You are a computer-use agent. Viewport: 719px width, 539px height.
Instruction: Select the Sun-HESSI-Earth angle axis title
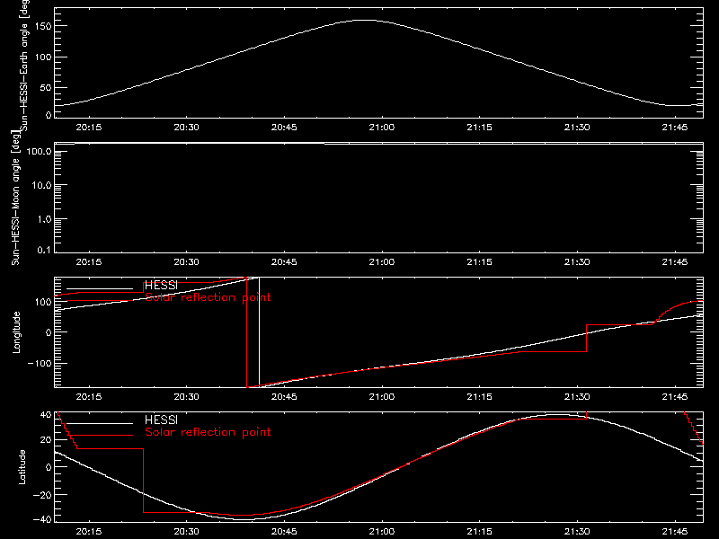24,66
